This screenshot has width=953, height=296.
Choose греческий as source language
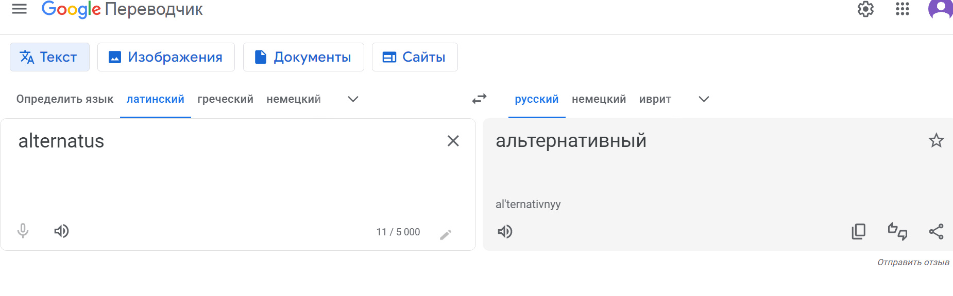[225, 99]
